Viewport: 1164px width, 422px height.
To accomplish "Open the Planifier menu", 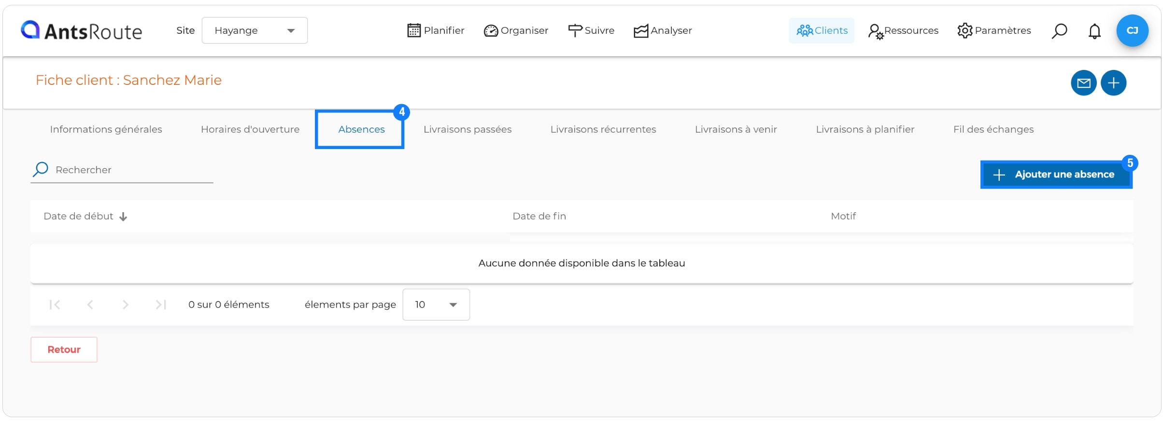I will tap(435, 30).
